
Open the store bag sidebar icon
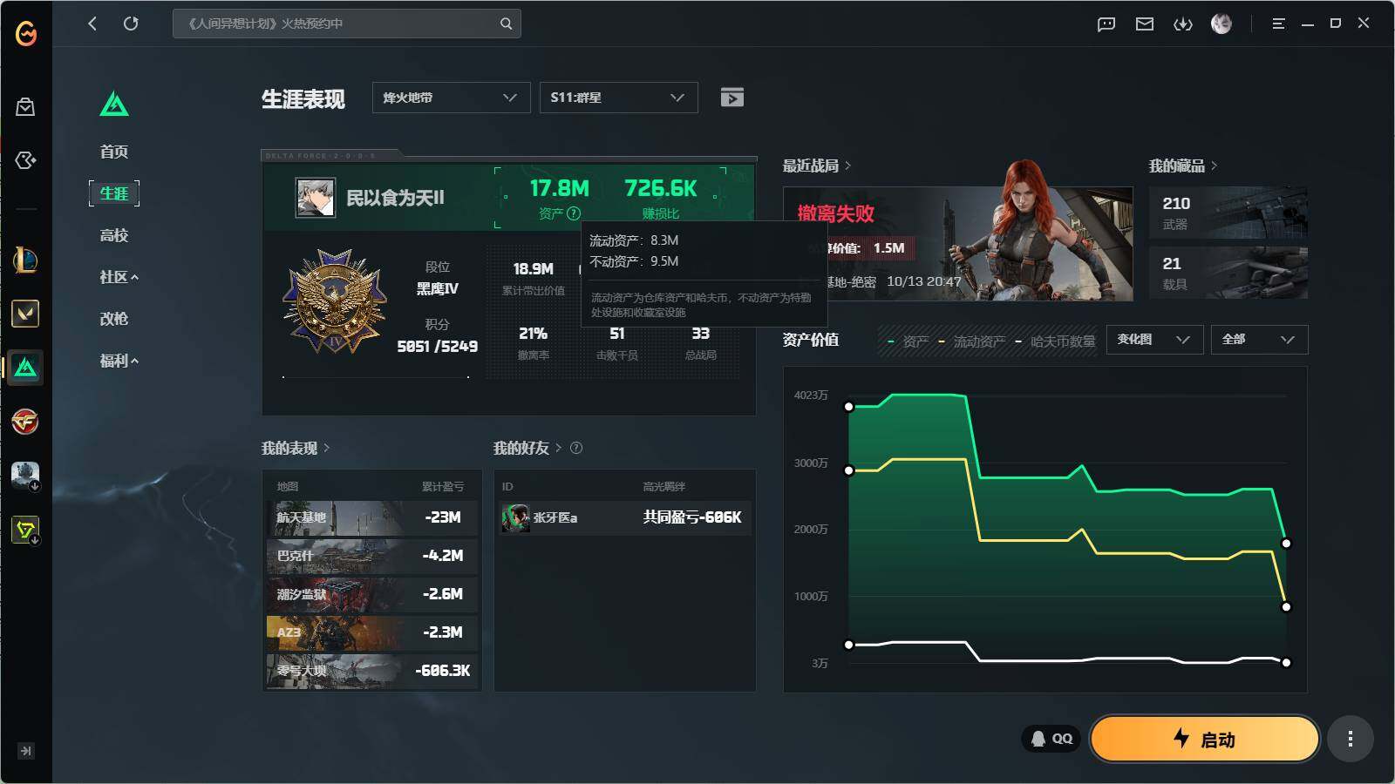coord(25,107)
